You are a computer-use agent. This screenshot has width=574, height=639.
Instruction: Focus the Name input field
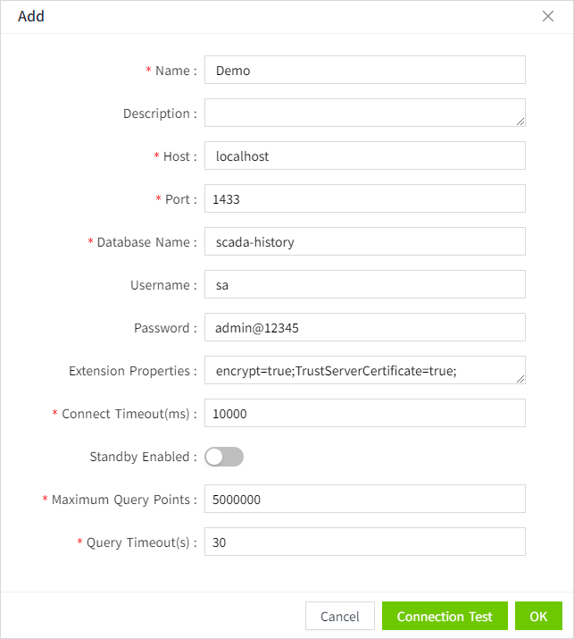click(x=364, y=71)
